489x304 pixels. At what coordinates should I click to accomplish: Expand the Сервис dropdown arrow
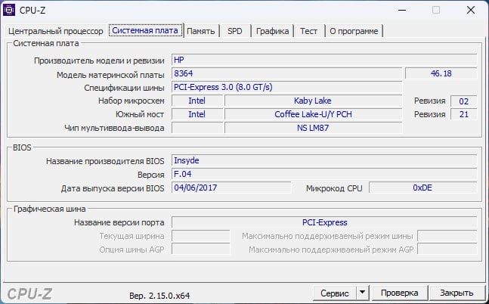coord(362,293)
